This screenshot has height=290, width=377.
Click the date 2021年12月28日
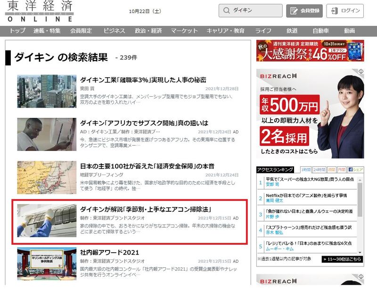pyautogui.click(x=222, y=89)
